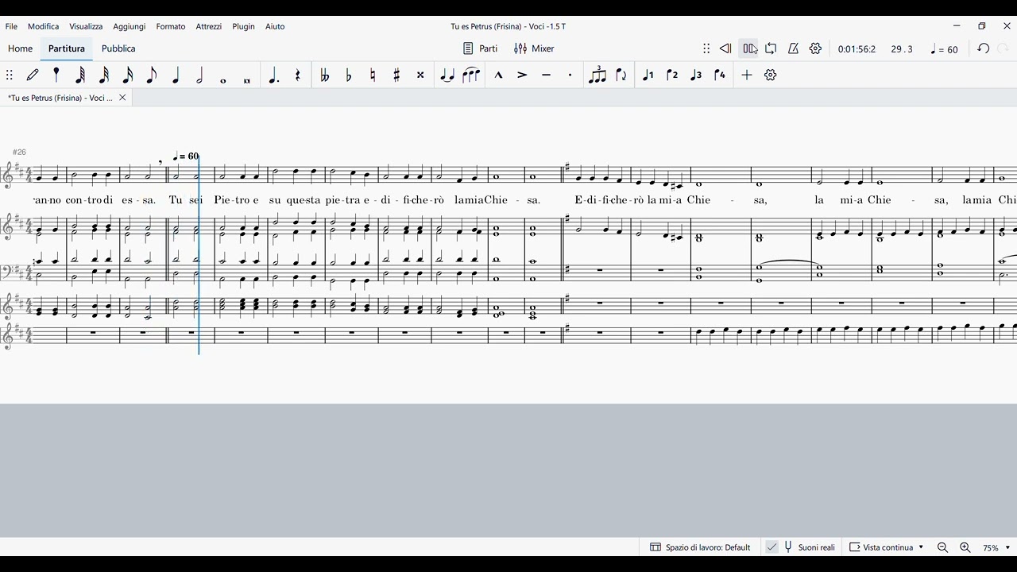Select the 16th note duration
Screen dimensions: 1017x572
128,75
